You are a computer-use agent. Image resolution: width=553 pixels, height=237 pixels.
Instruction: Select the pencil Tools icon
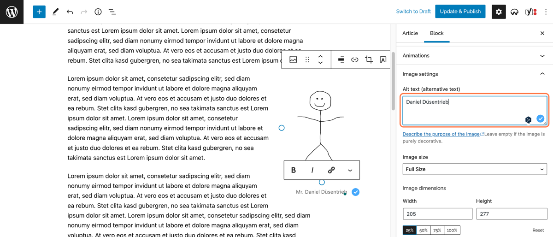point(55,12)
